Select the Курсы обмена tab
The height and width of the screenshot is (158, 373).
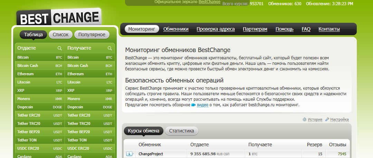pyautogui.click(x=144, y=131)
